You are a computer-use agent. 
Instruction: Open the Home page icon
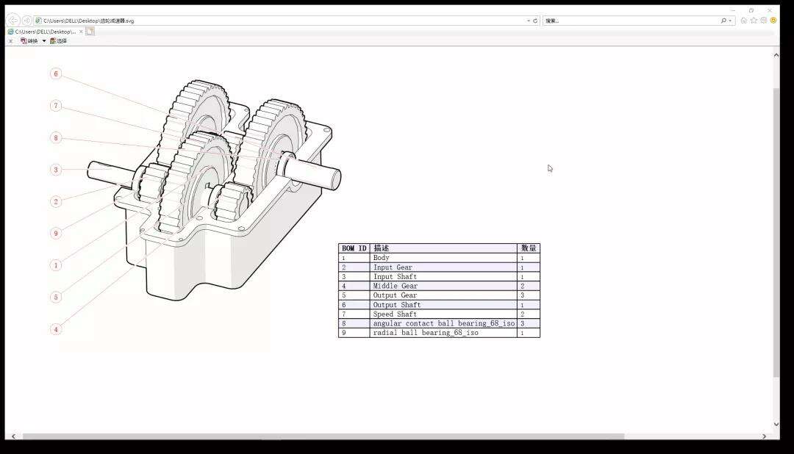[x=744, y=21]
